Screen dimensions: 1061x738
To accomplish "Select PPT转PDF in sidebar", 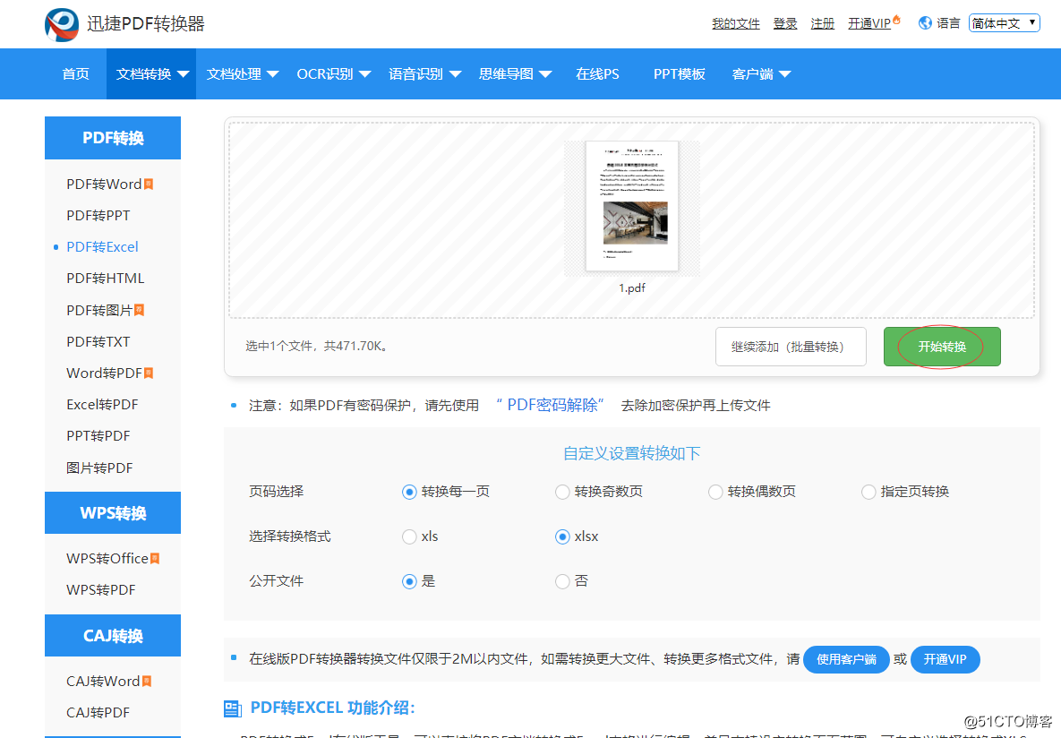I will [x=98, y=436].
